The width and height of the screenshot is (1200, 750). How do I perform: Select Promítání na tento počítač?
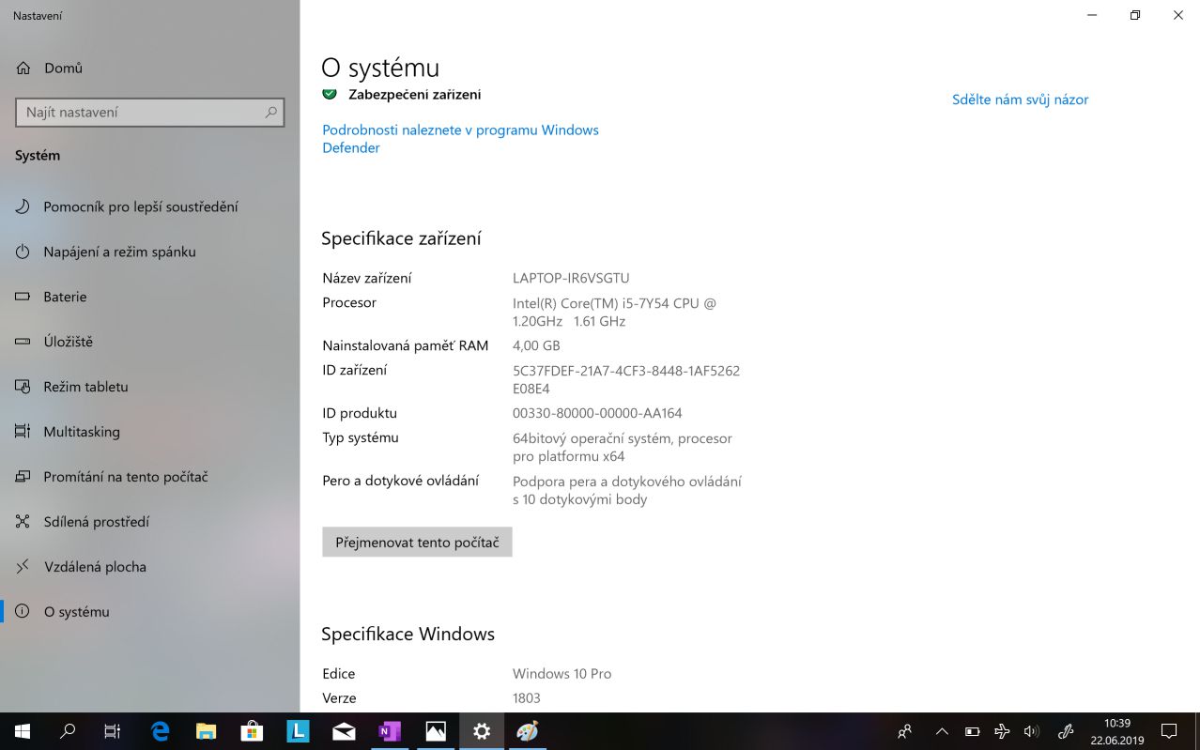[x=150, y=477]
